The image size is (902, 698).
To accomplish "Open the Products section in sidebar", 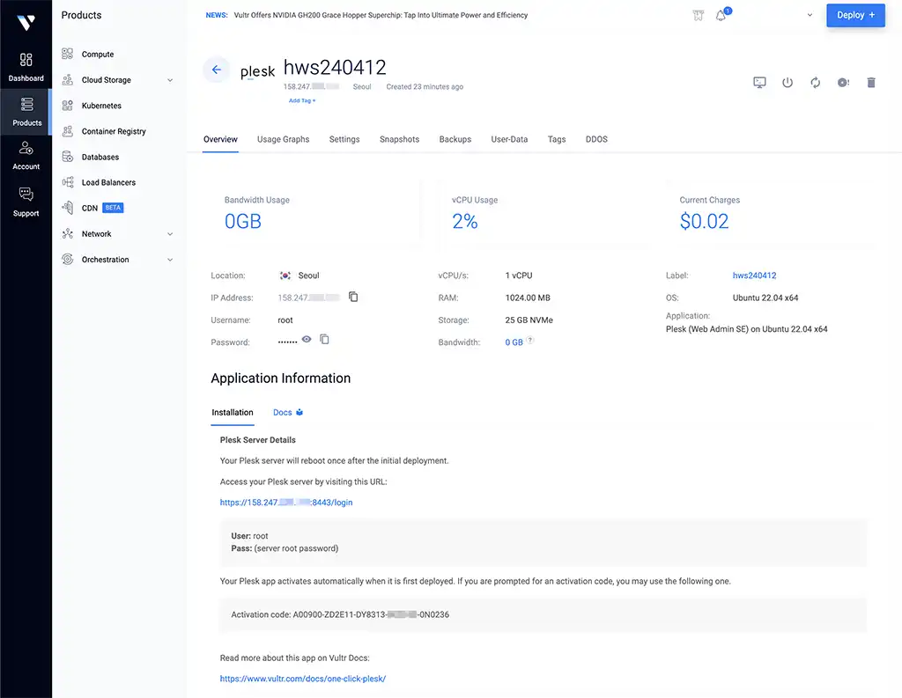I will (x=26, y=112).
